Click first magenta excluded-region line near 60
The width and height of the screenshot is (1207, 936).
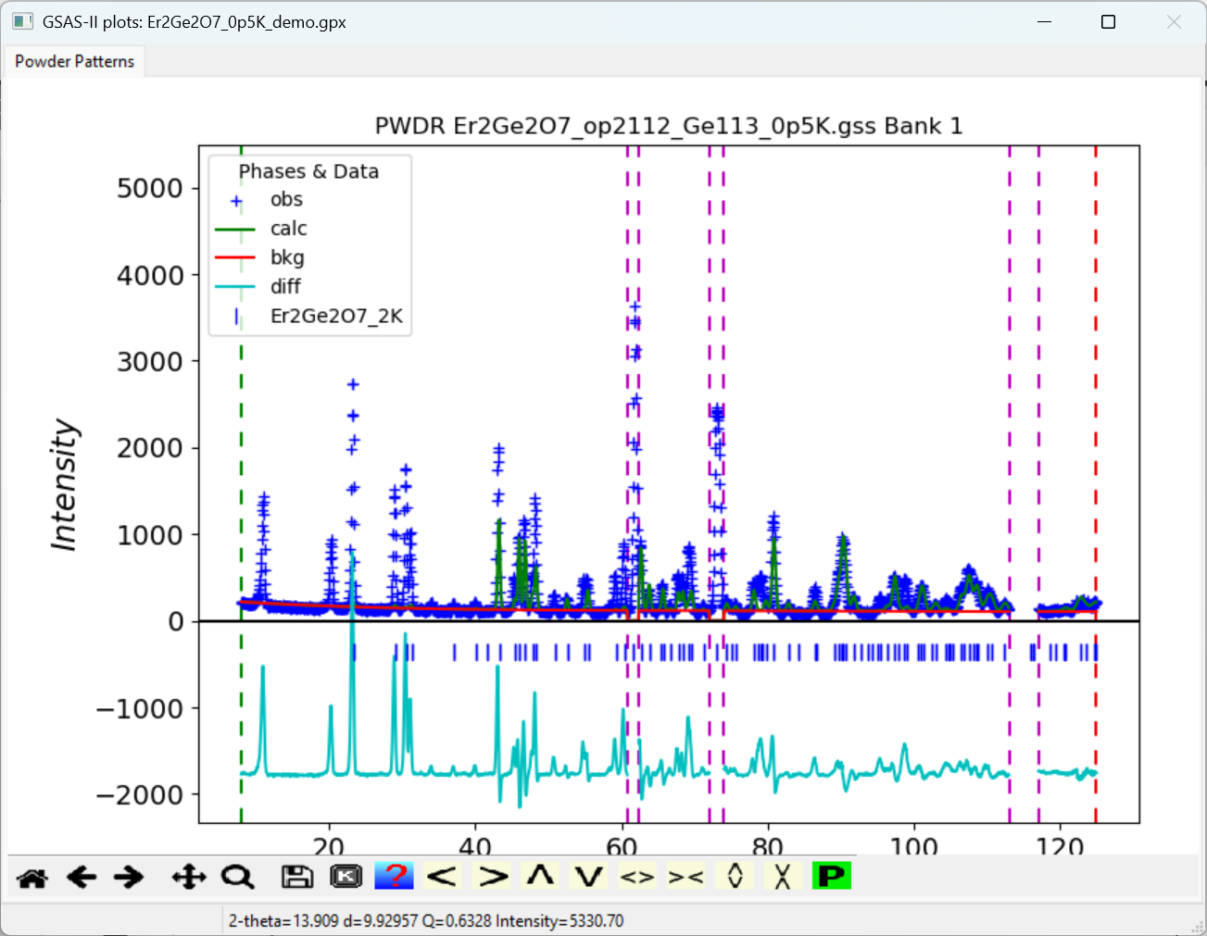pos(627,484)
